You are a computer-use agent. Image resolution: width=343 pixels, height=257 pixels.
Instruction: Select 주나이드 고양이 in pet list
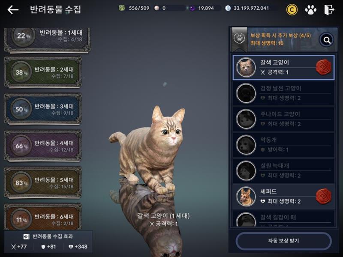283,119
